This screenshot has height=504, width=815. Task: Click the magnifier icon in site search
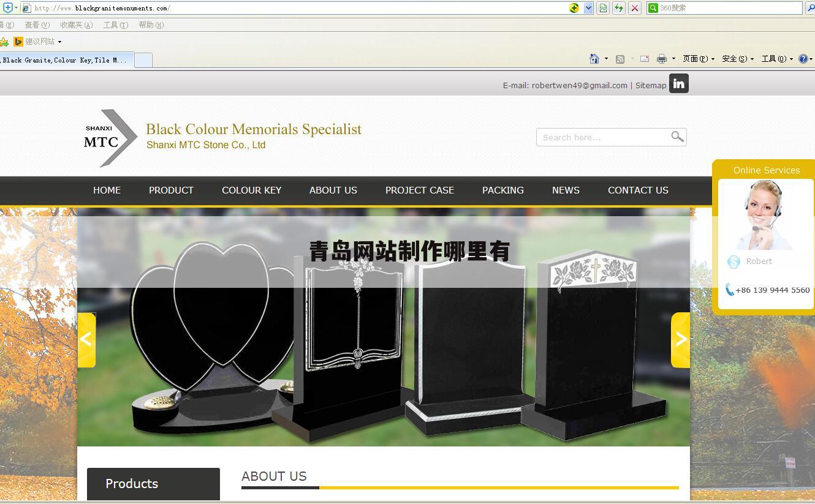(677, 137)
